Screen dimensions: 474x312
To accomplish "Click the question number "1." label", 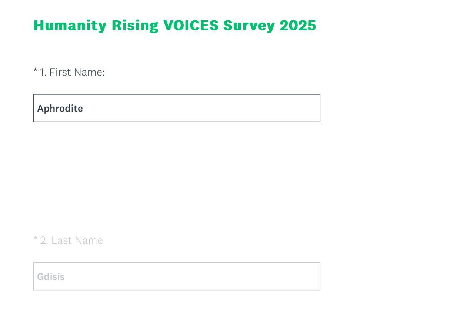I will click(x=43, y=72).
